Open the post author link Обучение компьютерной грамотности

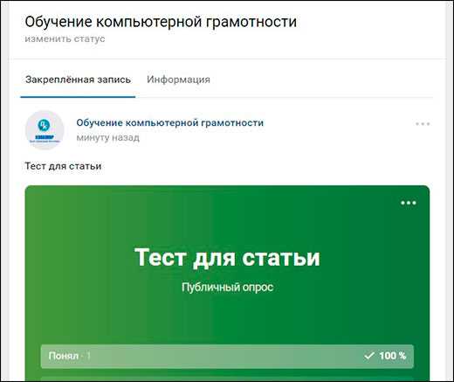point(169,122)
